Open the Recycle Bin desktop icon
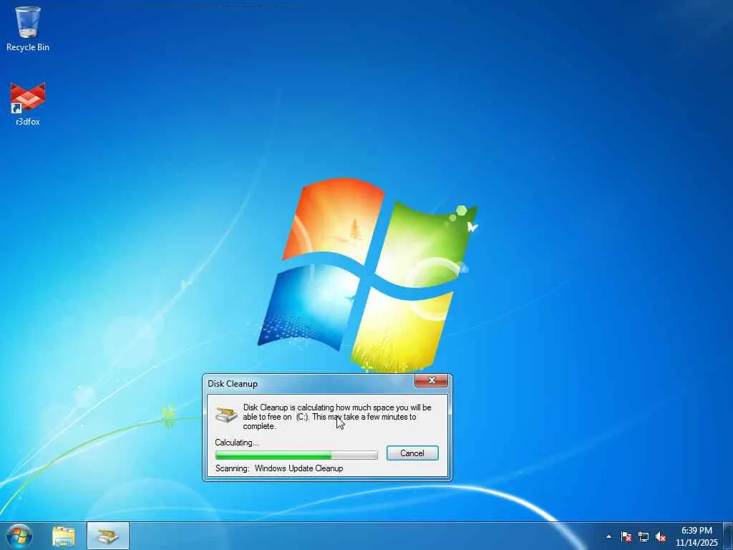Image resolution: width=733 pixels, height=550 pixels. 28,28
